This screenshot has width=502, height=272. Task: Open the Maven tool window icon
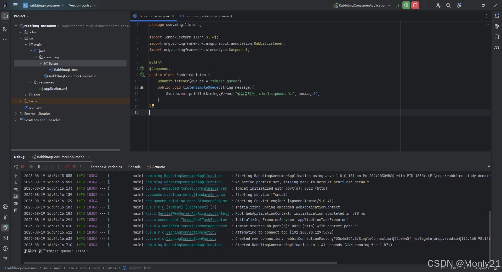[x=497, y=47]
